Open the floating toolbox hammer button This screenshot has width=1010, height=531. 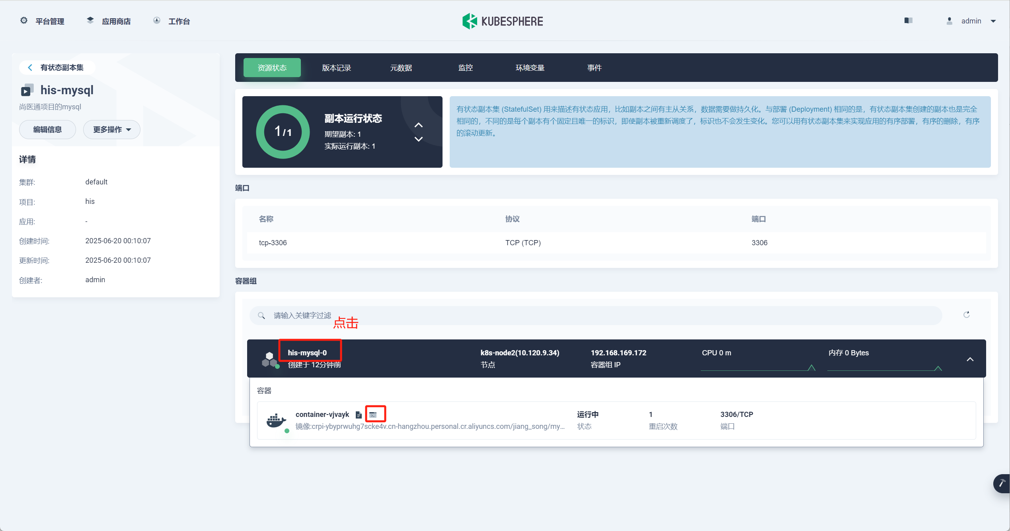tap(1002, 483)
